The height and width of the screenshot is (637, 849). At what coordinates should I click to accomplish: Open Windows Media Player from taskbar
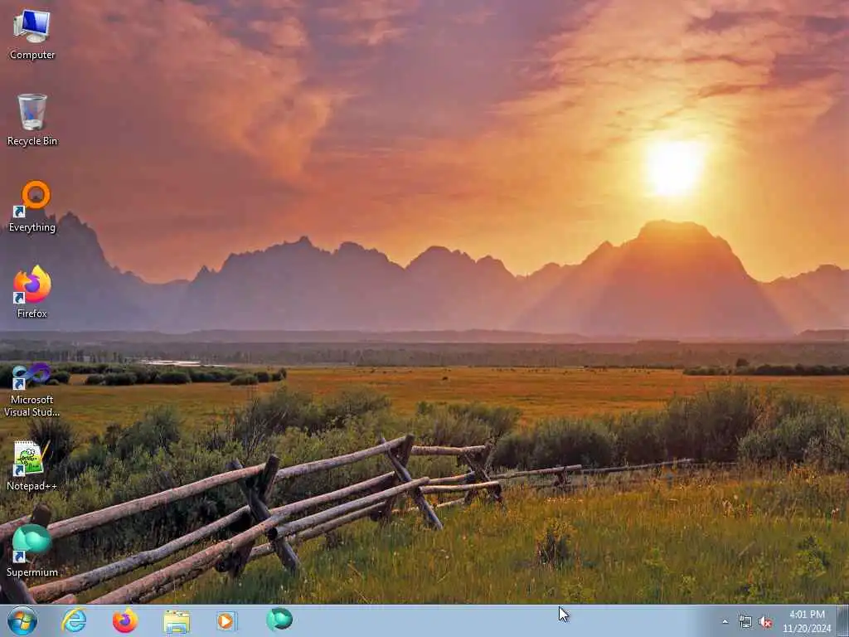tap(227, 620)
